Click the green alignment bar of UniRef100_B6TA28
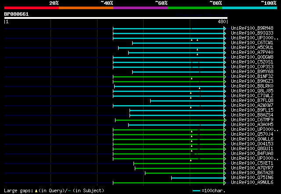281x194 pixels. 184,173
